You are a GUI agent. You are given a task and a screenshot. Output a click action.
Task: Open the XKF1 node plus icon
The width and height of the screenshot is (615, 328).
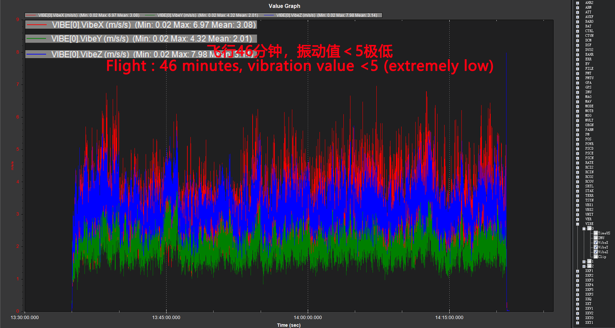577,271
